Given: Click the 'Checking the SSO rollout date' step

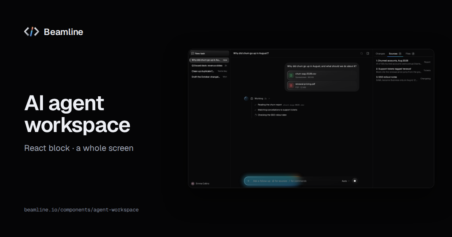Looking at the screenshot, I should click(x=272, y=115).
